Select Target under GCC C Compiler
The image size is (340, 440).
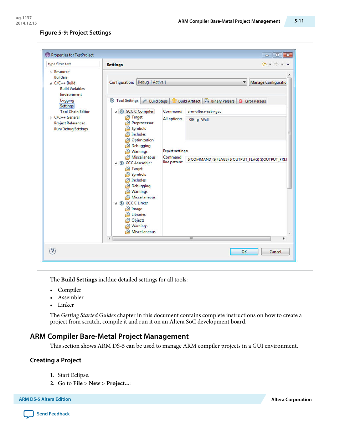point(137,117)
